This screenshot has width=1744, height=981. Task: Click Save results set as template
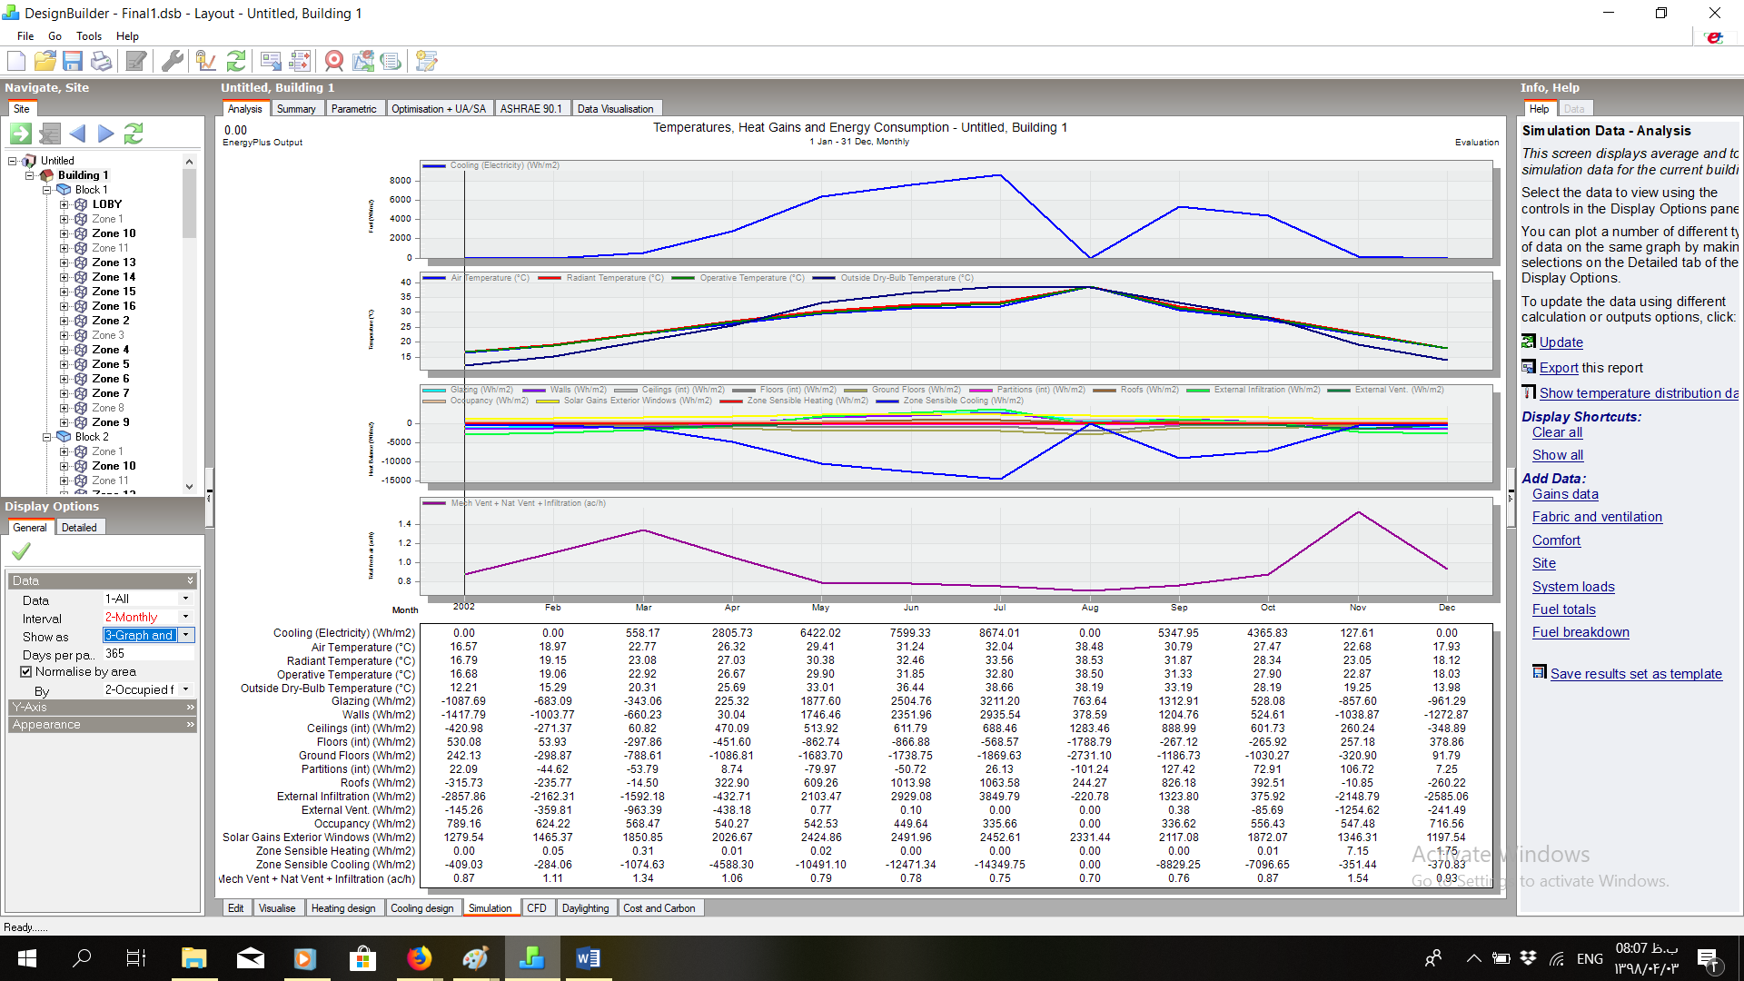coord(1636,674)
